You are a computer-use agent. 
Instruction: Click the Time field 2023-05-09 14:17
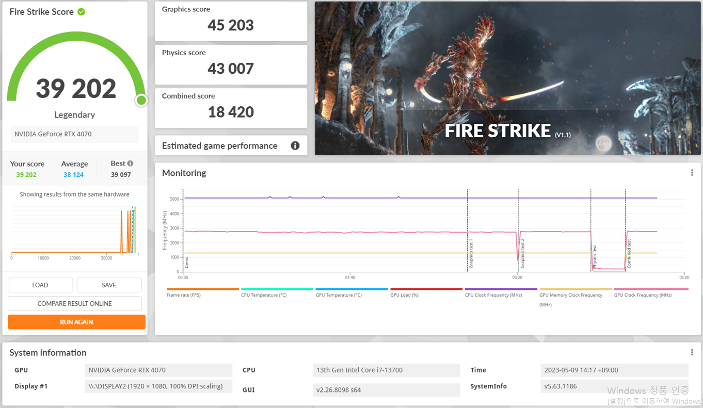(x=614, y=370)
